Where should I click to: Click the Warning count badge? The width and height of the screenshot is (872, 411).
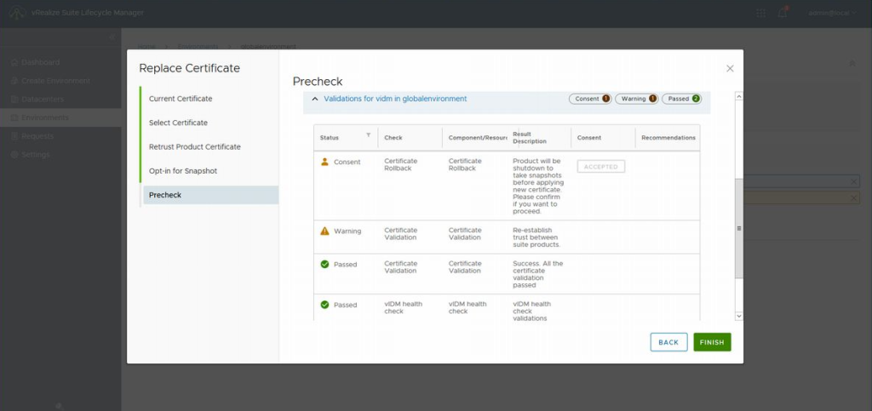pos(636,99)
